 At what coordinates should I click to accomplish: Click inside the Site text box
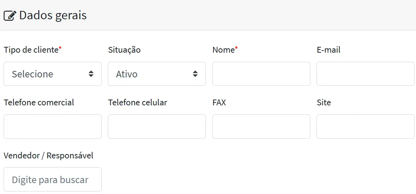365,126
